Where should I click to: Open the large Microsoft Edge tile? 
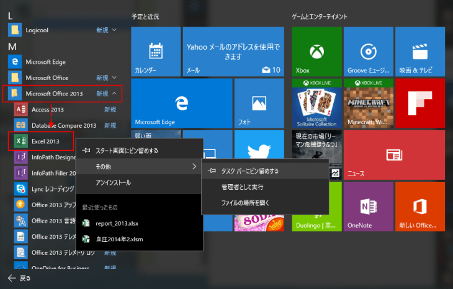pyautogui.click(x=181, y=103)
